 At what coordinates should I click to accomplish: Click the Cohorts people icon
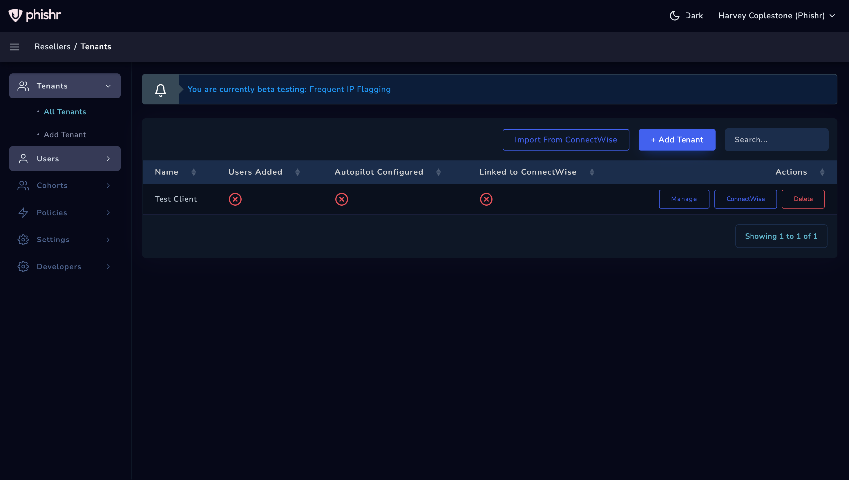[23, 186]
